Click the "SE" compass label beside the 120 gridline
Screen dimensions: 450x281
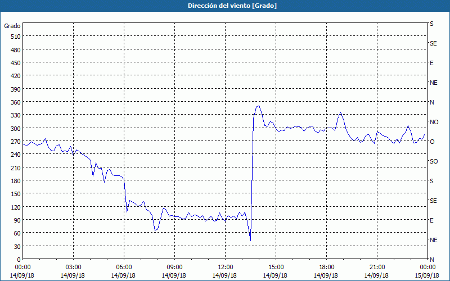coord(433,201)
